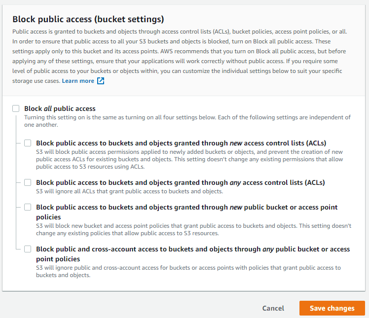Click the orange Save changes button
Image resolution: width=369 pixels, height=318 pixels.
[x=332, y=308]
